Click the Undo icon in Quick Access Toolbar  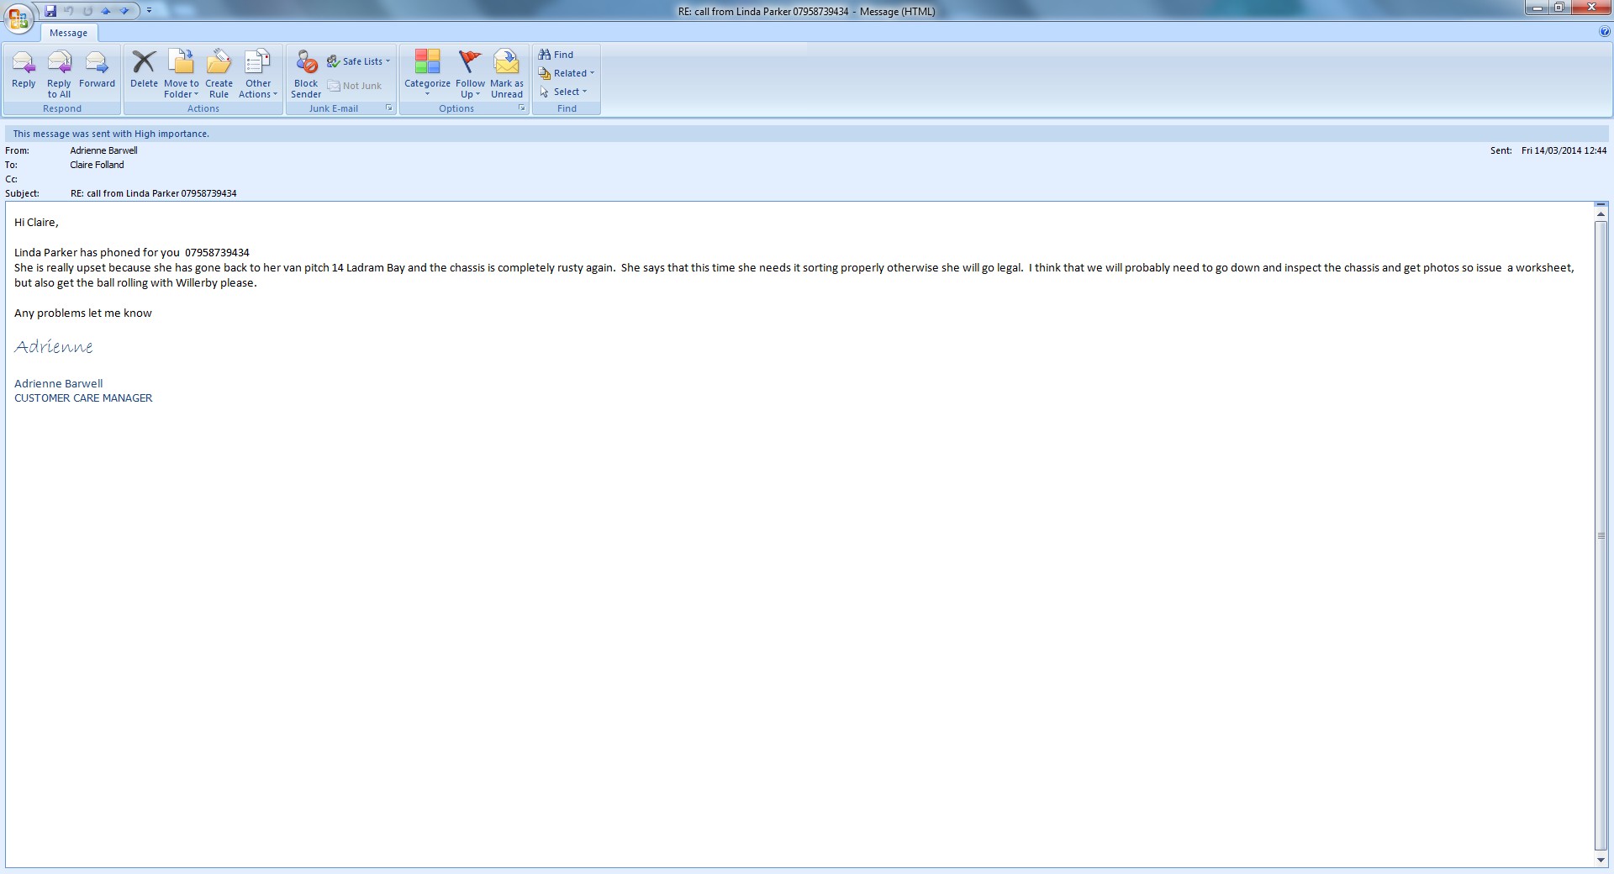click(69, 11)
